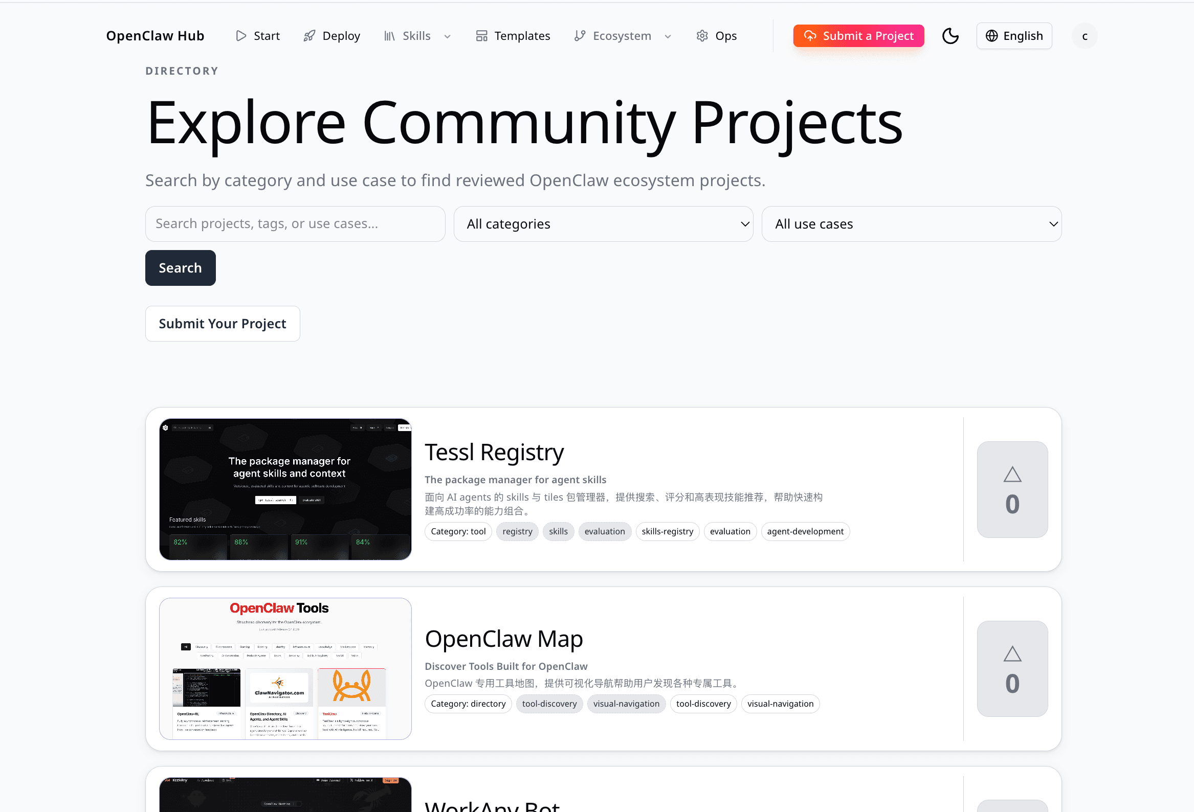The width and height of the screenshot is (1194, 812).
Task: Upvote Tessl Registry with its triangle icon
Action: point(1011,475)
